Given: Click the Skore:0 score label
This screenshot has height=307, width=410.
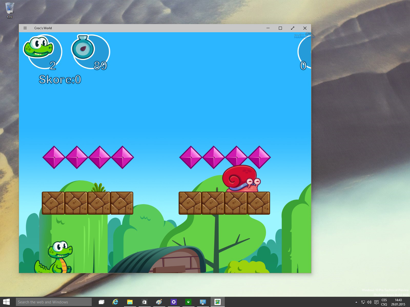Looking at the screenshot, I should coord(60,80).
